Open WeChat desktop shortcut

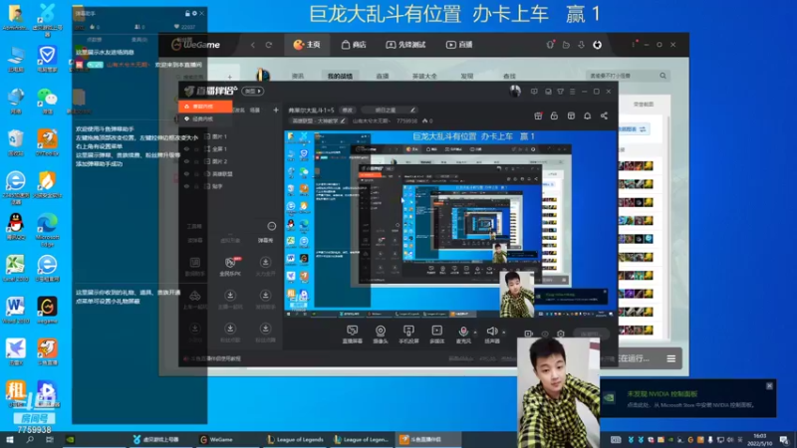47,101
